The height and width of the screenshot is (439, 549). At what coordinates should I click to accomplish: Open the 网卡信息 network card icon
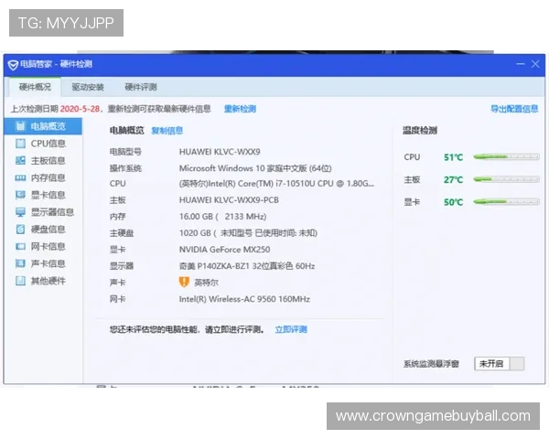21,246
